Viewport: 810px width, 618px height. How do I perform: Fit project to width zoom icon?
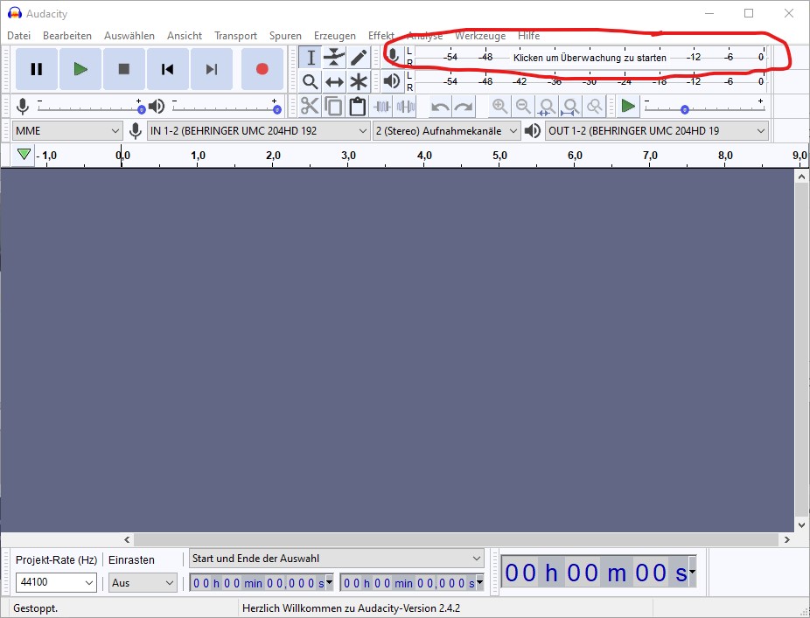click(571, 107)
